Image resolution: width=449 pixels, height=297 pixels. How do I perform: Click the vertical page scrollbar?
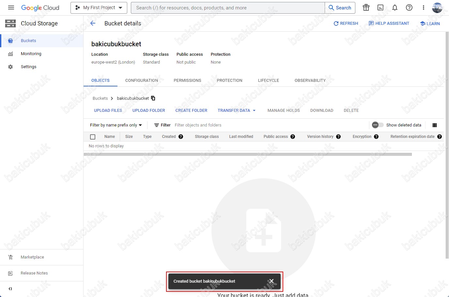(447, 145)
